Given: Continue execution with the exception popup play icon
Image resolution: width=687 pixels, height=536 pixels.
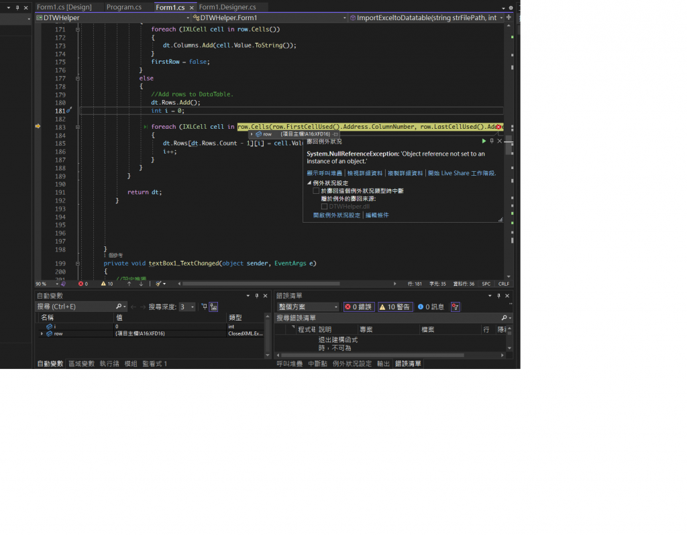Looking at the screenshot, I should point(484,141).
